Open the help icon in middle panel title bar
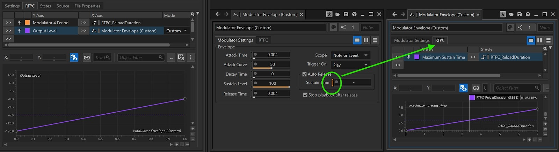 (354, 14)
